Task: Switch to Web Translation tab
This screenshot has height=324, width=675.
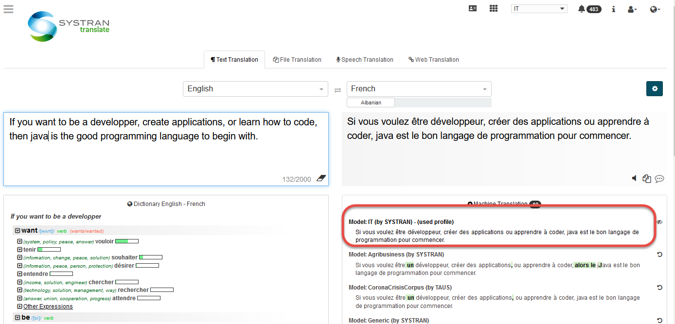Action: click(434, 60)
